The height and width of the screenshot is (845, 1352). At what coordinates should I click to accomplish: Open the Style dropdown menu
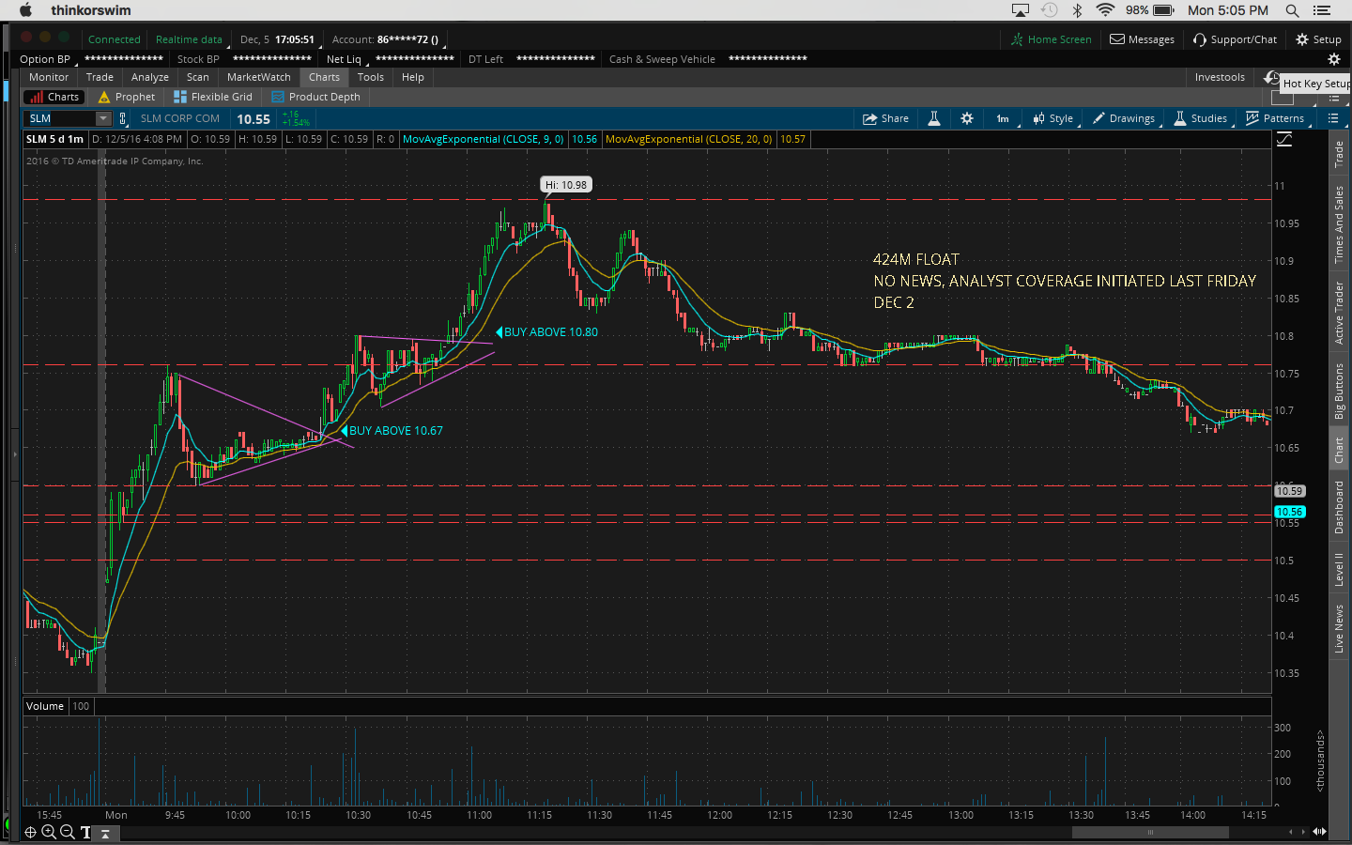click(x=1053, y=118)
